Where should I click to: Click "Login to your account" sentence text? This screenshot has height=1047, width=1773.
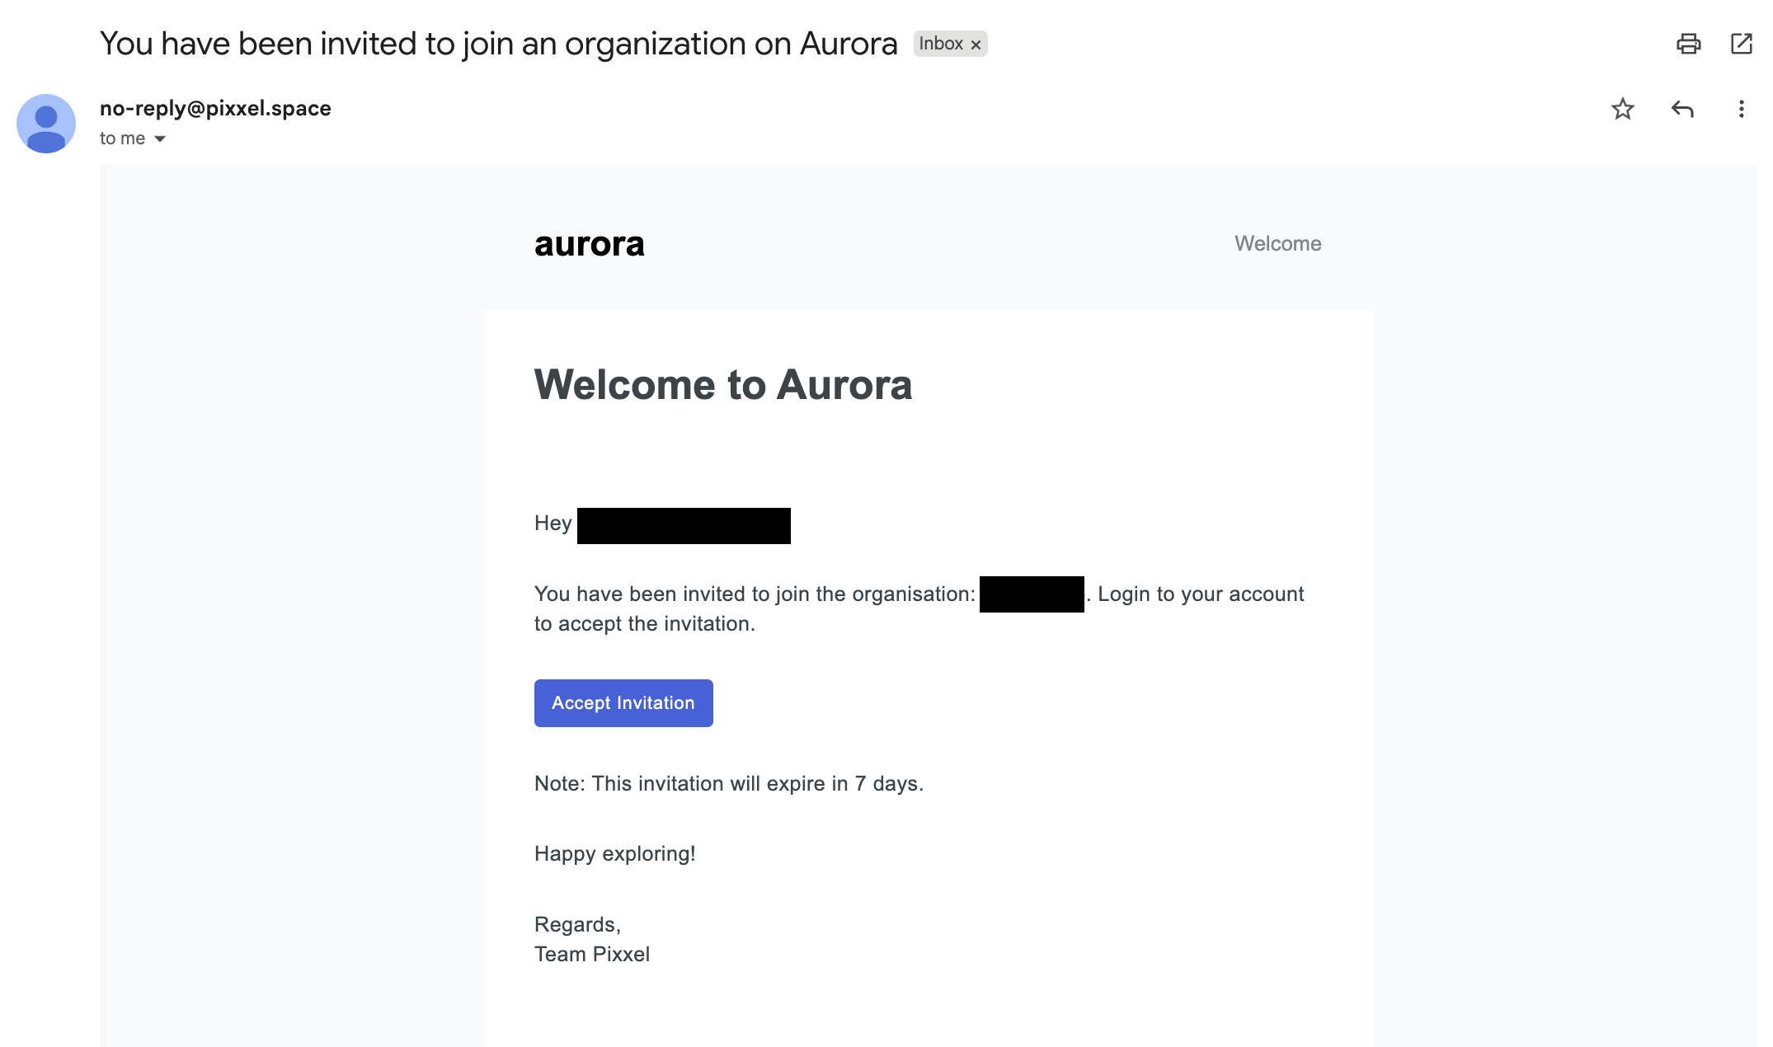[1201, 594]
